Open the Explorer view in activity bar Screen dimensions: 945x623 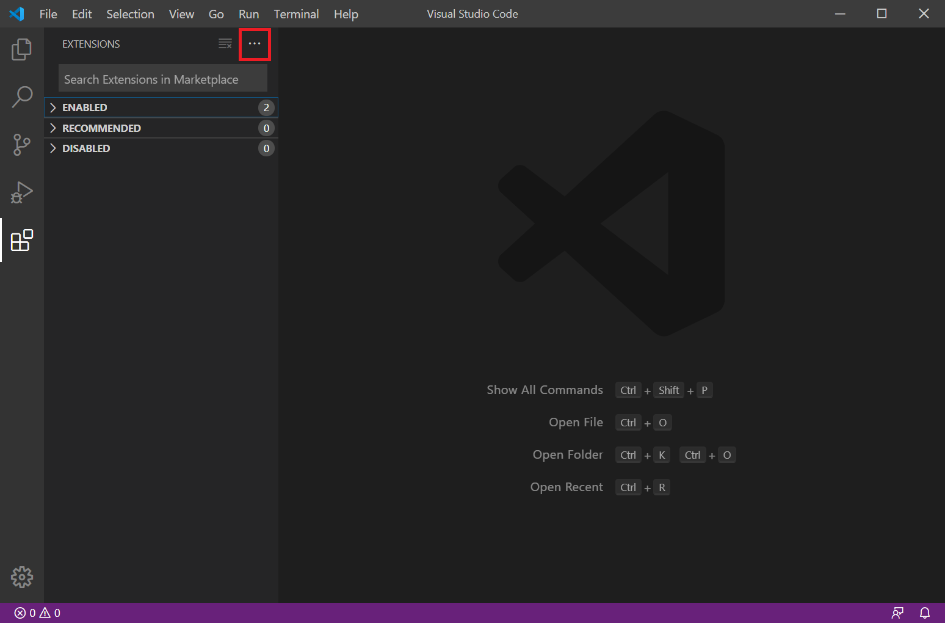tap(22, 49)
